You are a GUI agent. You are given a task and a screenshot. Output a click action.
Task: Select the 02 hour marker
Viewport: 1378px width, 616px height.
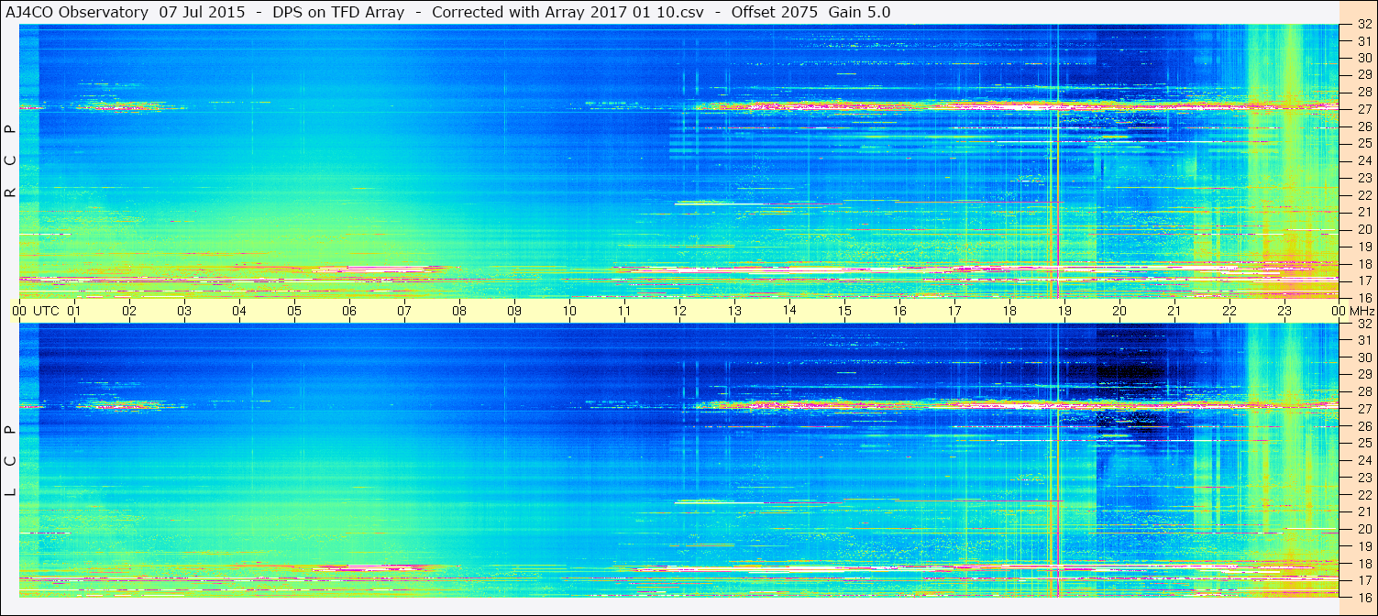click(129, 311)
